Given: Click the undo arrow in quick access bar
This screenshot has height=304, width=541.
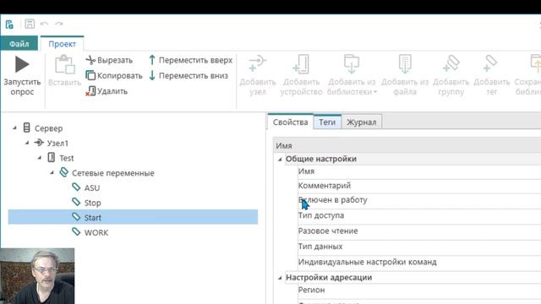Looking at the screenshot, I should [44, 24].
